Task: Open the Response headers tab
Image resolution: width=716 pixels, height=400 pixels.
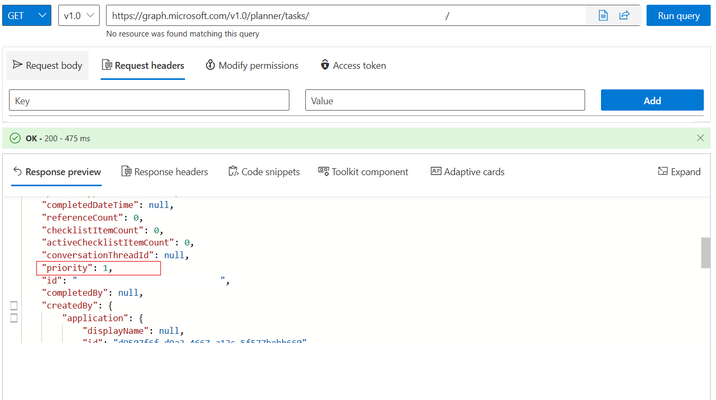Action: coord(165,172)
